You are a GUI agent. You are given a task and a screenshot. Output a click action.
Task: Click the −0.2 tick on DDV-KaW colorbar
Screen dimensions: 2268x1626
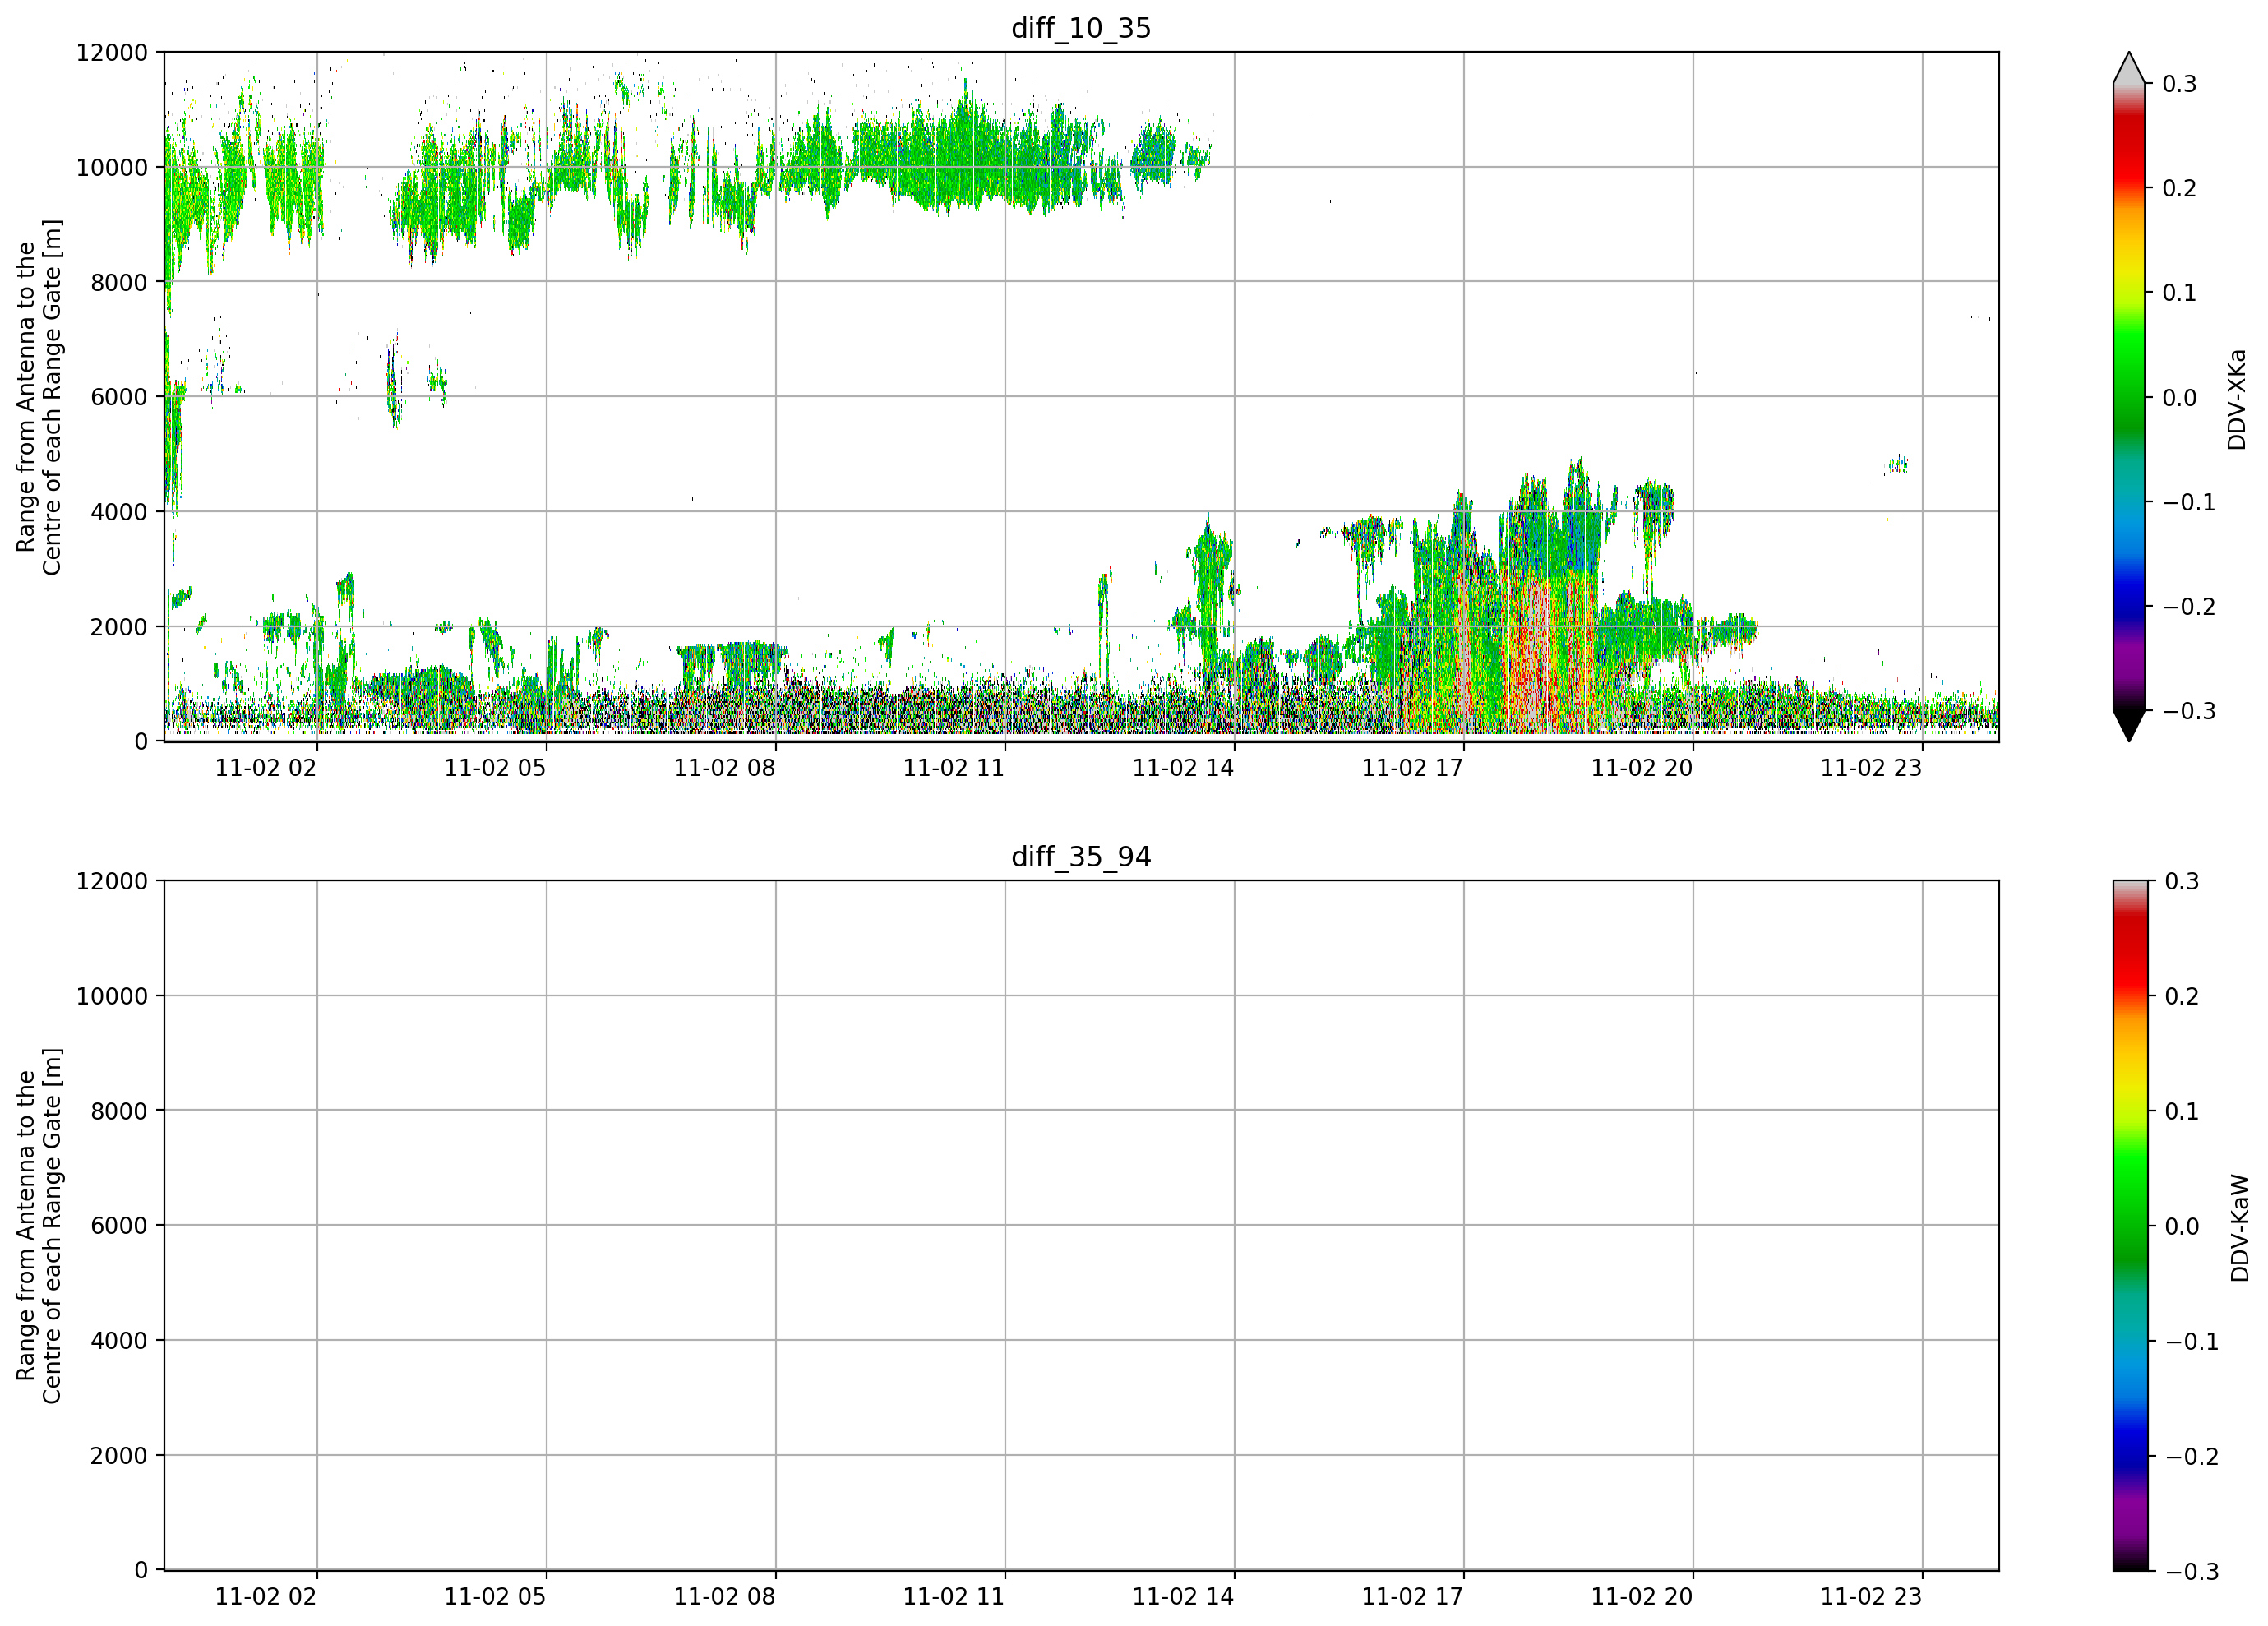2191,1456
